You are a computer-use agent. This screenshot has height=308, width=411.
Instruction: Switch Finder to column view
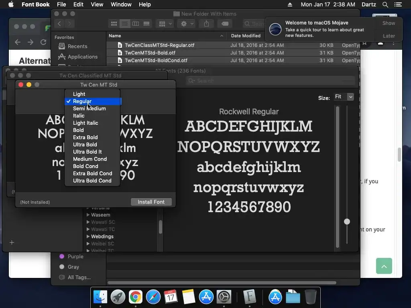pyautogui.click(x=136, y=24)
